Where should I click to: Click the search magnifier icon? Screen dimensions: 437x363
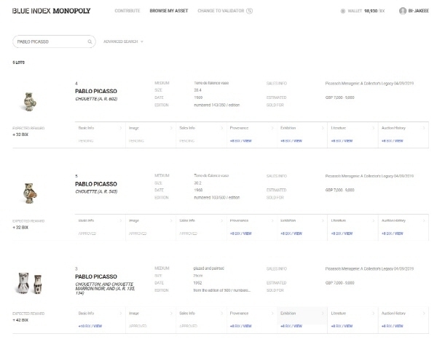click(x=90, y=41)
